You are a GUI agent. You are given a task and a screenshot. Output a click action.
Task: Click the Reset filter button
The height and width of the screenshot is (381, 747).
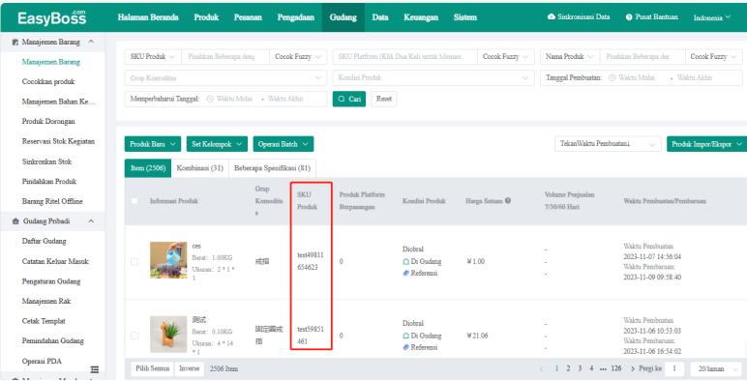click(384, 99)
